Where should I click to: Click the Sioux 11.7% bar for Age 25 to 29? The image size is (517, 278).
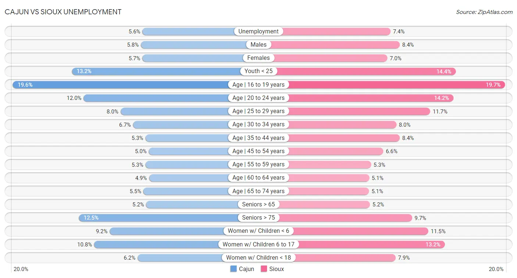coord(344,111)
